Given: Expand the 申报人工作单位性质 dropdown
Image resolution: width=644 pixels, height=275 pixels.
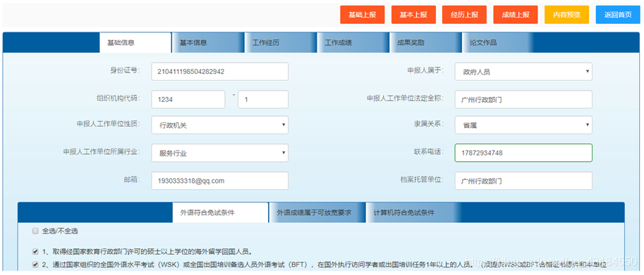Looking at the screenshot, I should tap(220, 125).
